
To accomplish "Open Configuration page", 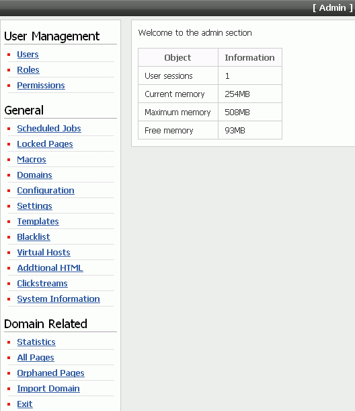I will 46,190.
